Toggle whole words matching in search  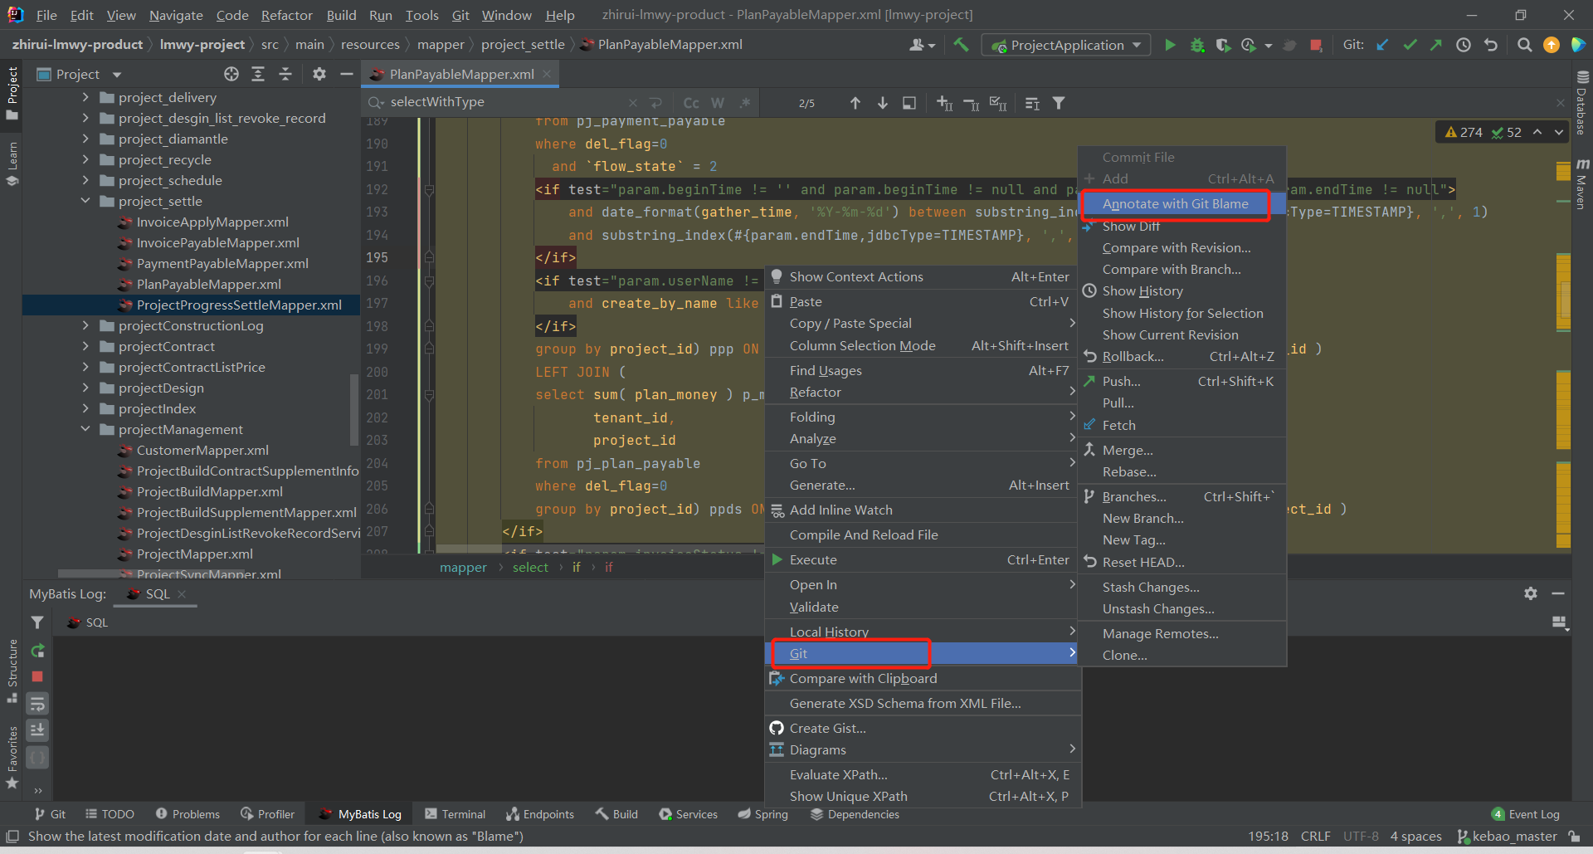718,102
